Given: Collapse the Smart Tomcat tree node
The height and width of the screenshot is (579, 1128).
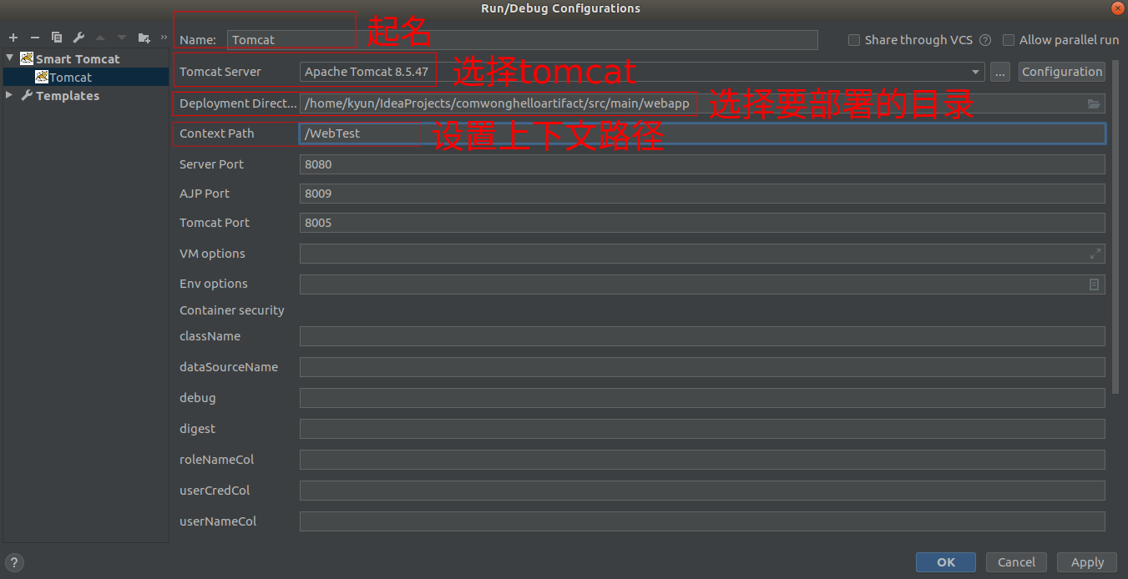Looking at the screenshot, I should coord(8,58).
